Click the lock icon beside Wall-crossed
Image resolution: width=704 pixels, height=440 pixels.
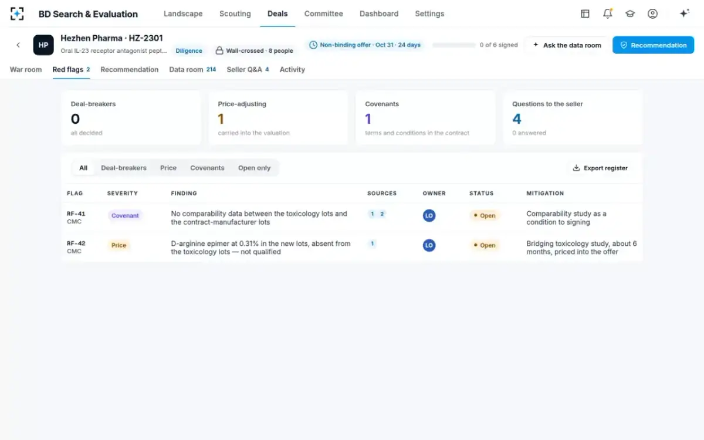click(219, 51)
